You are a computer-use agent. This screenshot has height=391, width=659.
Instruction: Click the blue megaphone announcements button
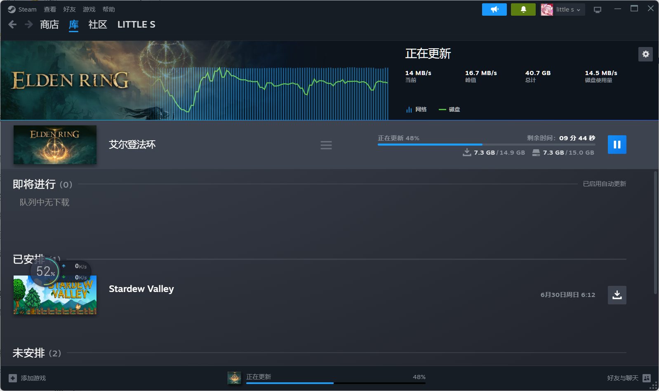tap(494, 9)
